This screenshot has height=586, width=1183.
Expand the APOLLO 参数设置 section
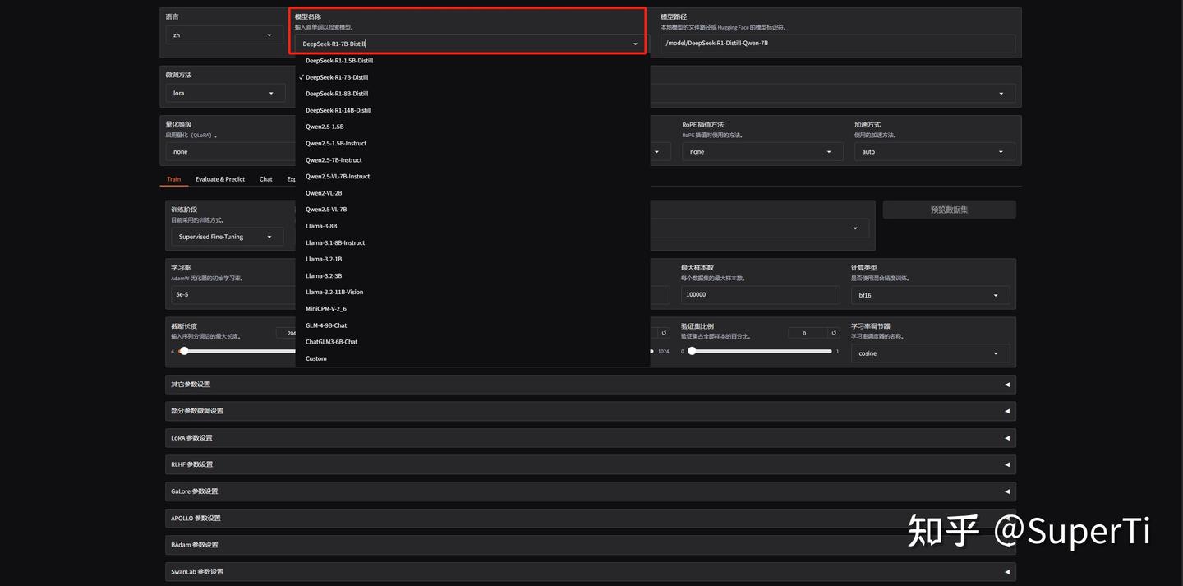[x=591, y=519]
